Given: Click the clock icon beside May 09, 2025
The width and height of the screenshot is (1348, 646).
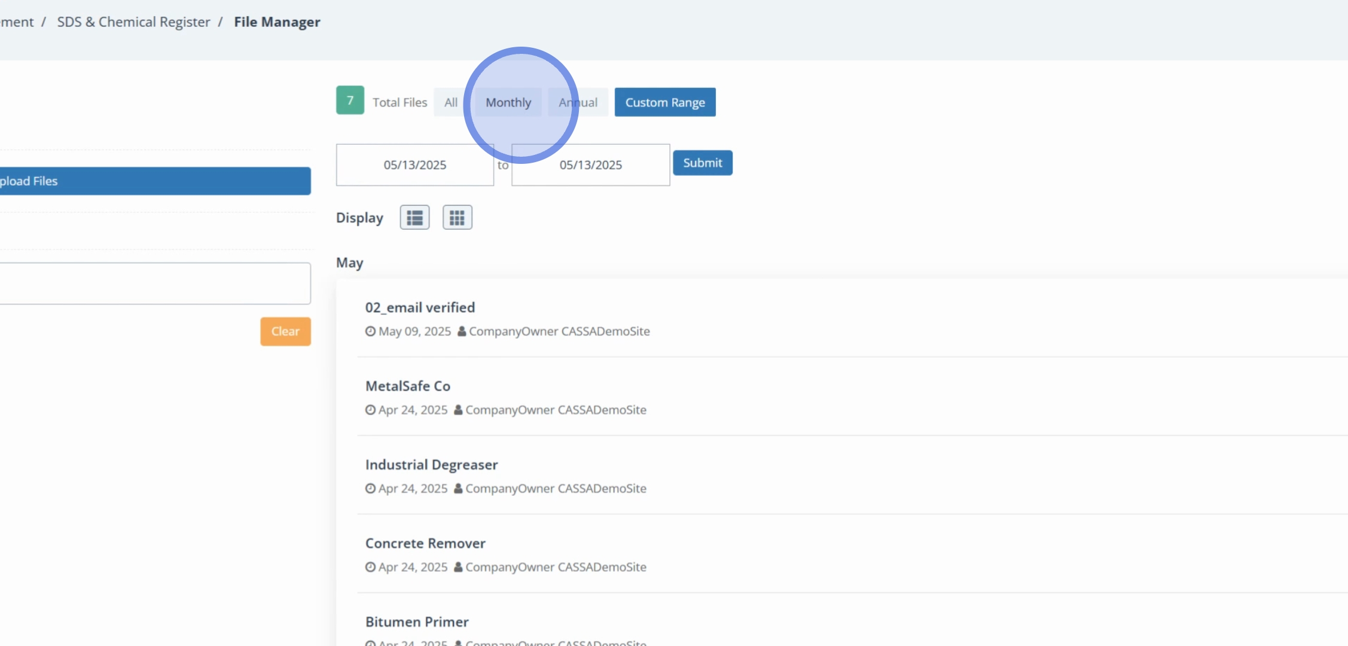Looking at the screenshot, I should point(370,331).
